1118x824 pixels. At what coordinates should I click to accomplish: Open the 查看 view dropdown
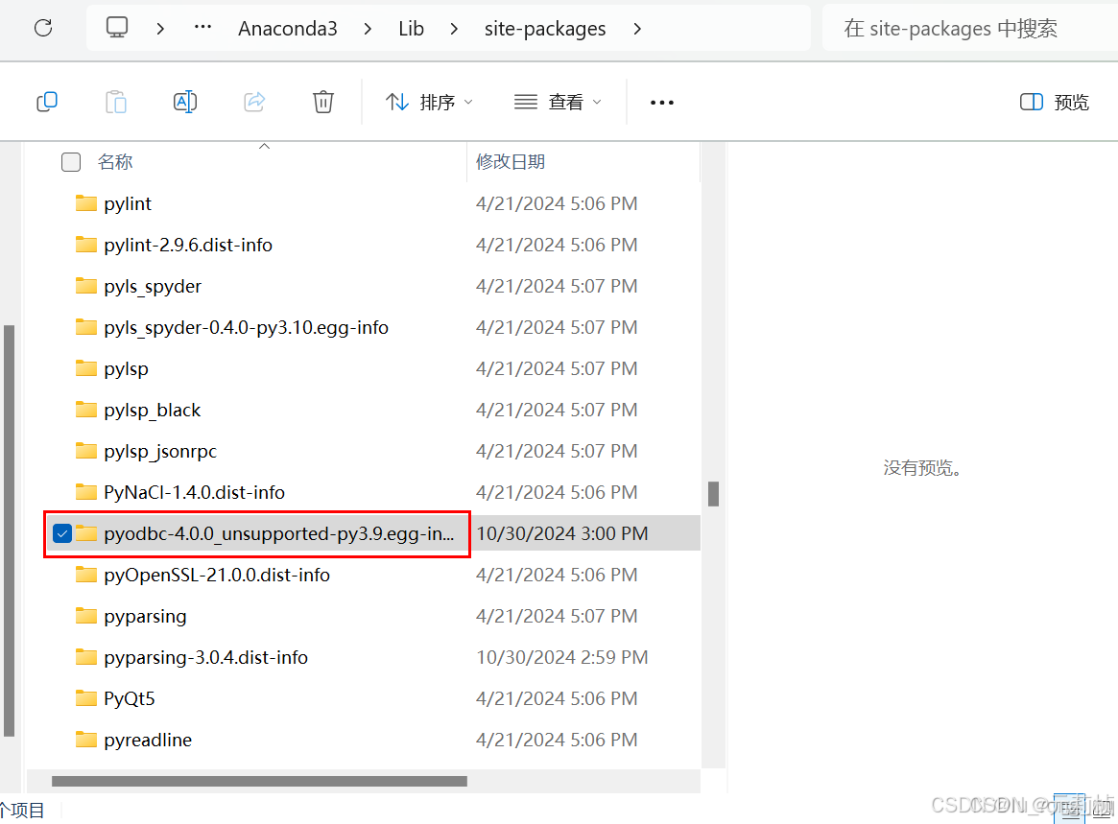click(x=559, y=102)
